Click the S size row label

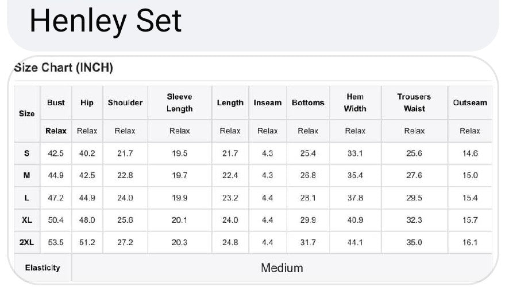tap(26, 154)
